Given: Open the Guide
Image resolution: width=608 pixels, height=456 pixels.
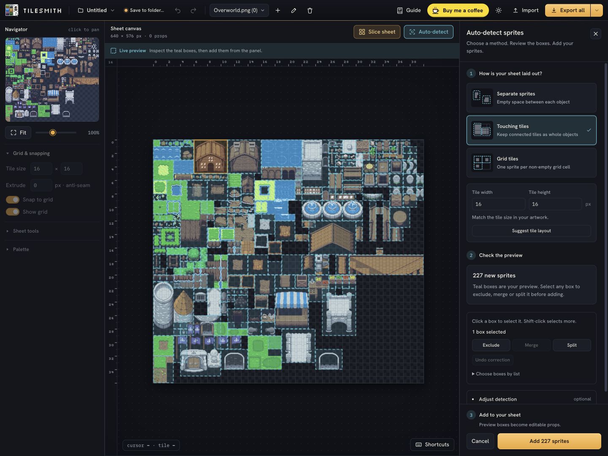Looking at the screenshot, I should coord(409,10).
